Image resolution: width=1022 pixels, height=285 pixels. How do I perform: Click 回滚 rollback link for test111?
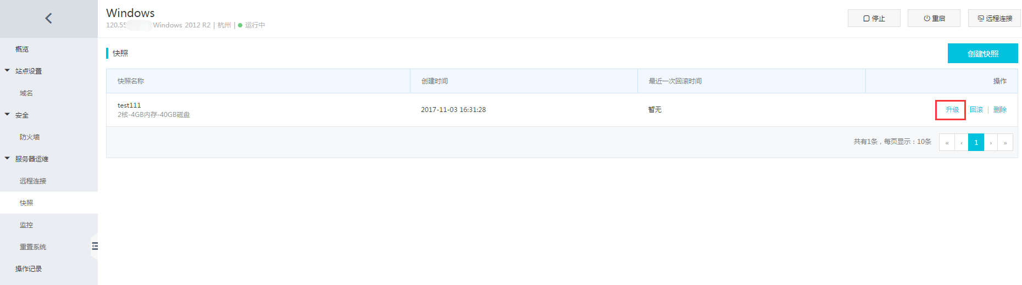point(976,110)
